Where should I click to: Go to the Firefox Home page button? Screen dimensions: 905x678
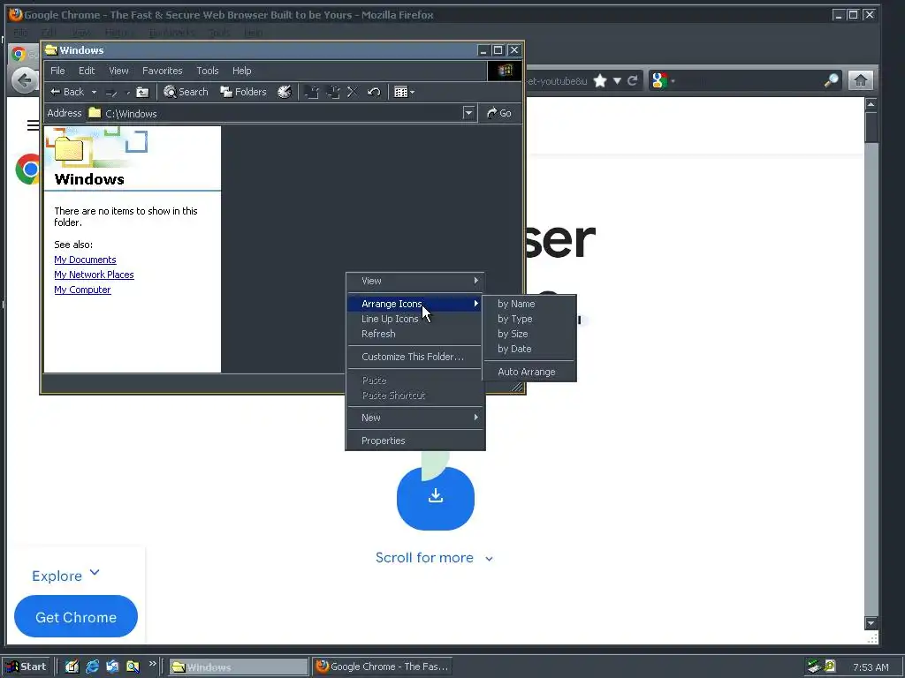861,80
